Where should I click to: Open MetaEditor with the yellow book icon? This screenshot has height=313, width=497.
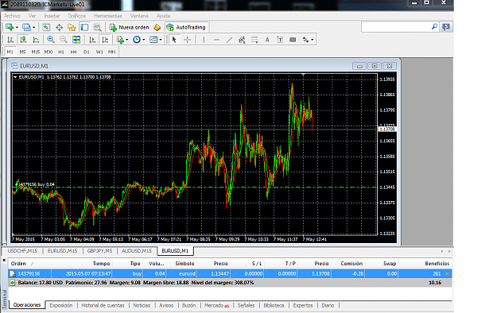pyautogui.click(x=157, y=27)
